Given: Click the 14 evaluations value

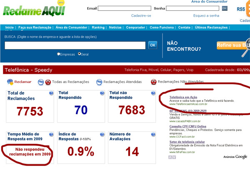Looking at the screenshot, I should (132, 151).
